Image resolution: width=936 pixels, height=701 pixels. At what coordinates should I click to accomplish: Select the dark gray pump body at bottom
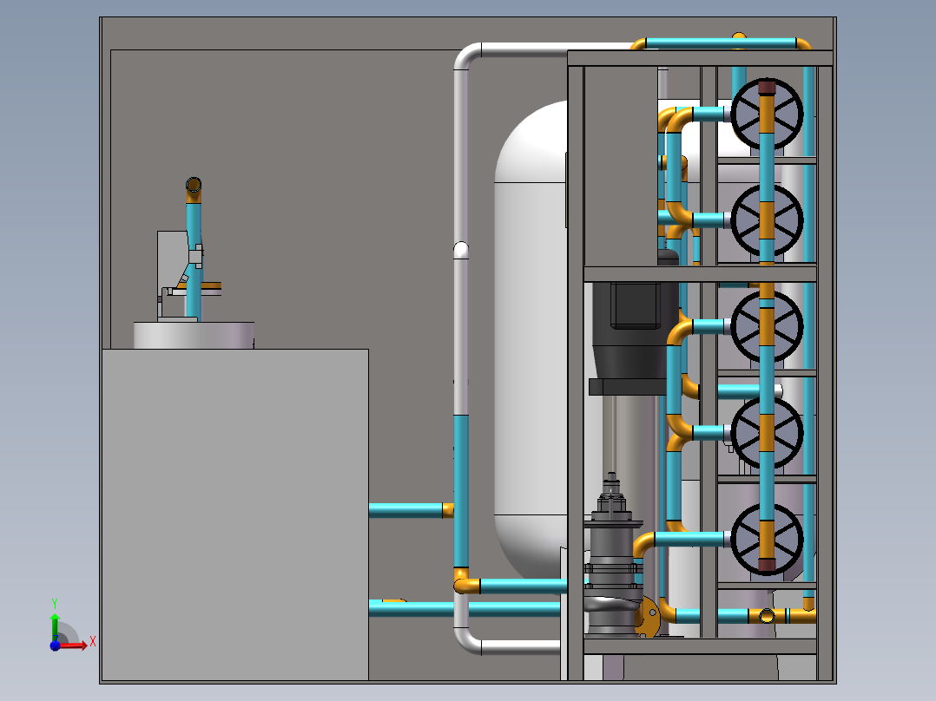(612, 555)
